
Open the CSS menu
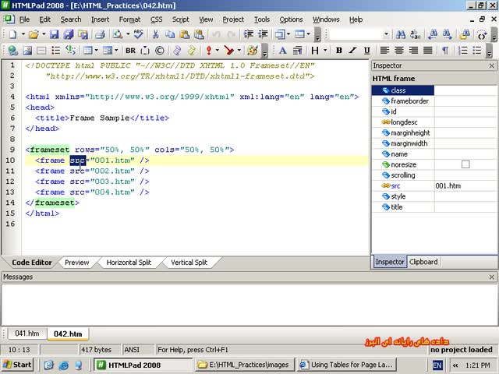(x=156, y=19)
